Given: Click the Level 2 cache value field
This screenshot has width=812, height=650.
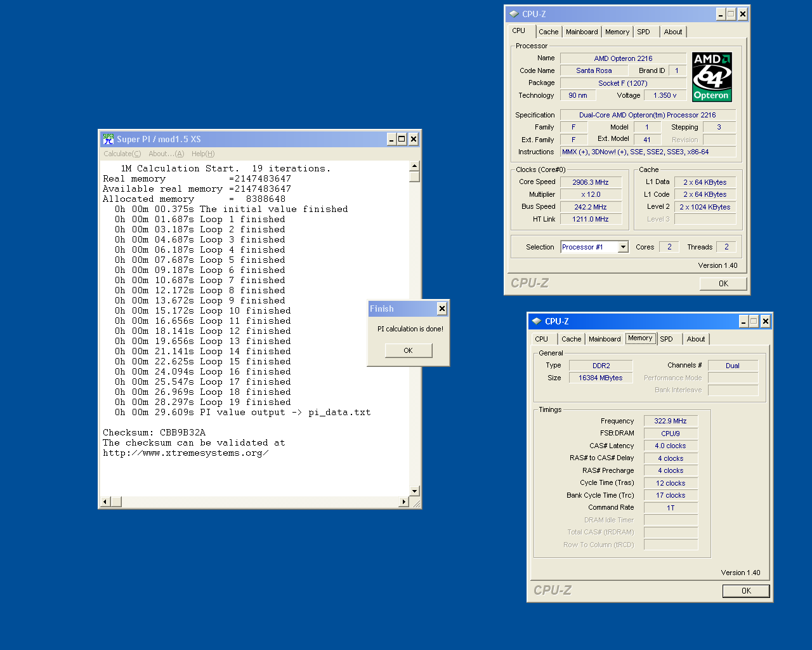Looking at the screenshot, I should [x=705, y=207].
